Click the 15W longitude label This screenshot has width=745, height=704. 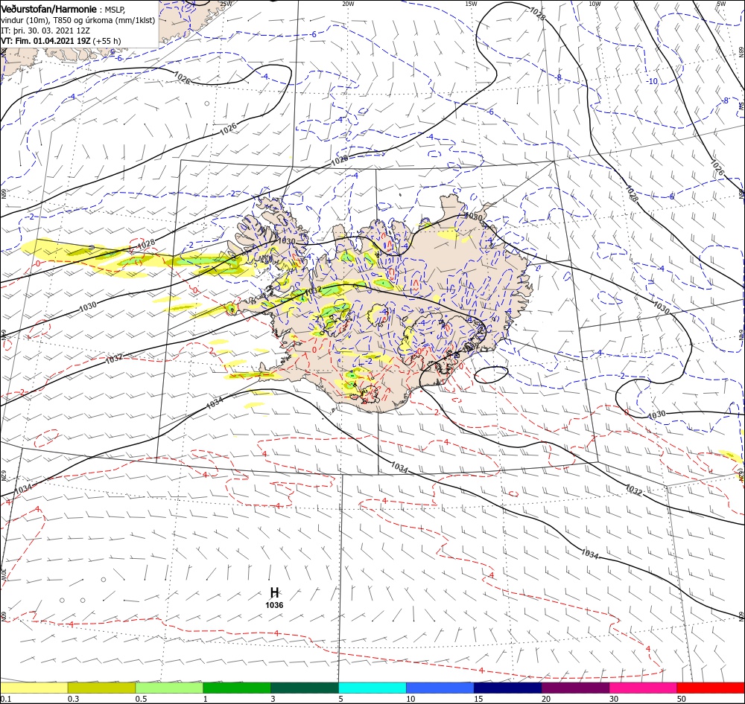(471, 4)
